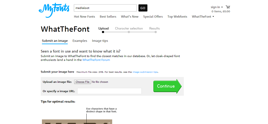Open Top Webfonts
The height and width of the screenshot is (124, 268).
click(177, 17)
